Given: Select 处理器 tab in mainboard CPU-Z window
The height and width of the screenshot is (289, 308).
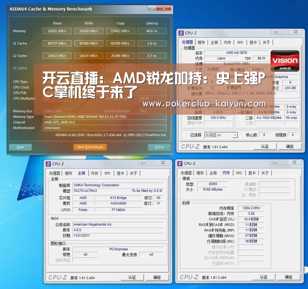Looking at the screenshot, I should 54,173.
